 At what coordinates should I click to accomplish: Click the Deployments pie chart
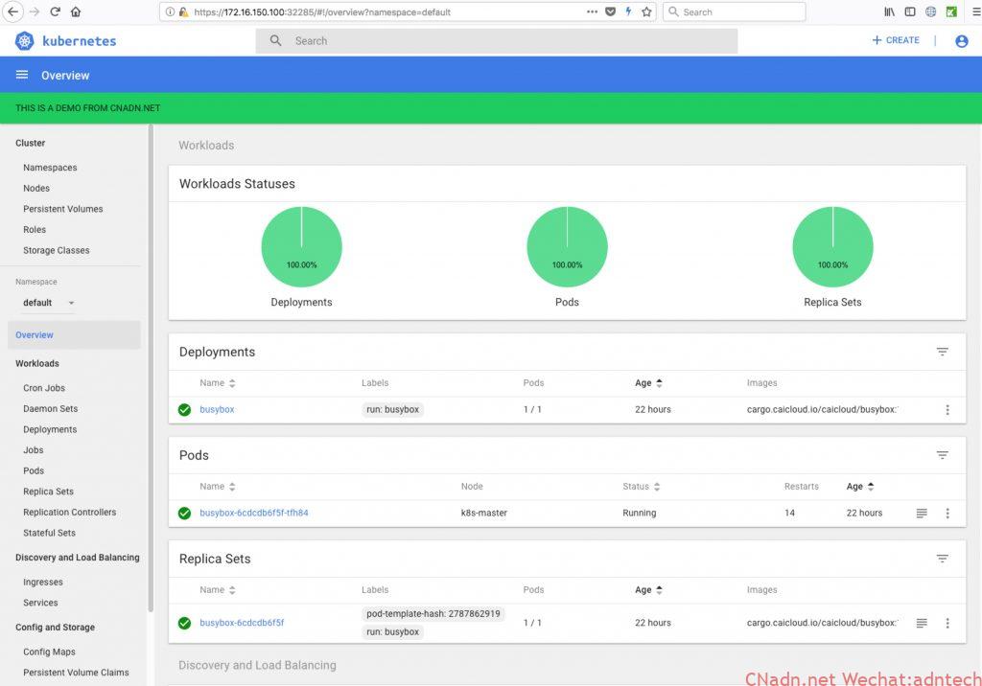(302, 246)
